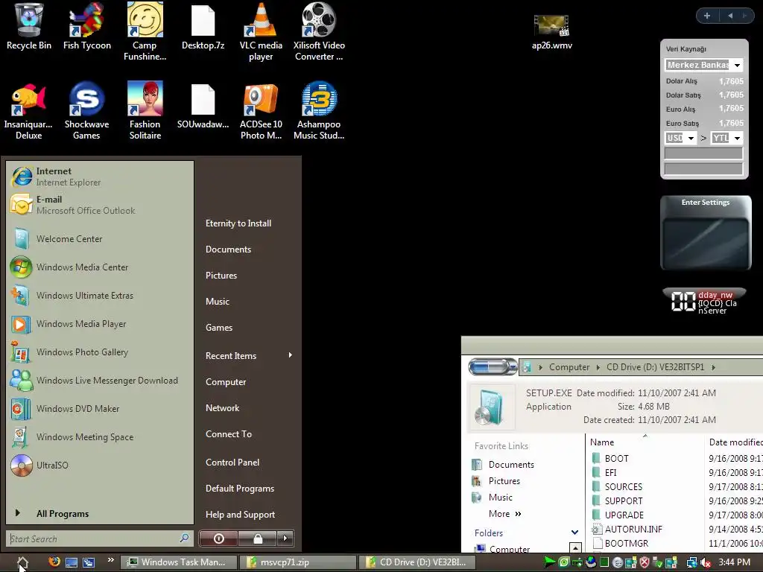
Task: Click Enter Settings on the gadget
Action: pyautogui.click(x=706, y=203)
